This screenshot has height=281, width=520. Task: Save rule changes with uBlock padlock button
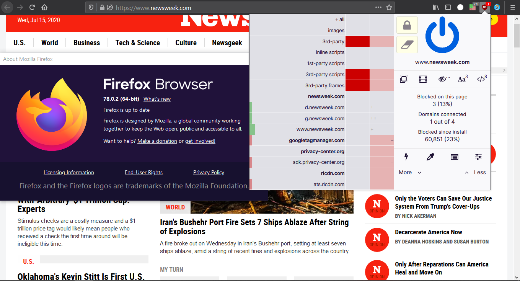tap(407, 25)
